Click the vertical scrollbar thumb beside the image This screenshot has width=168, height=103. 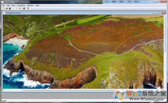(x=165, y=34)
